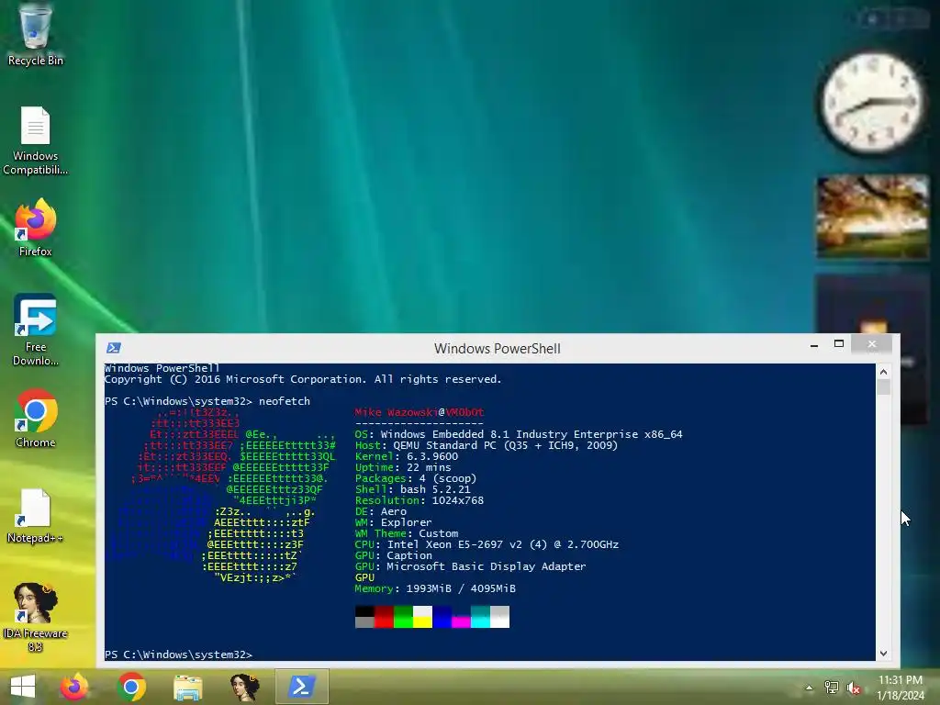Click the 'Resolution: 1024x768' line

419,500
